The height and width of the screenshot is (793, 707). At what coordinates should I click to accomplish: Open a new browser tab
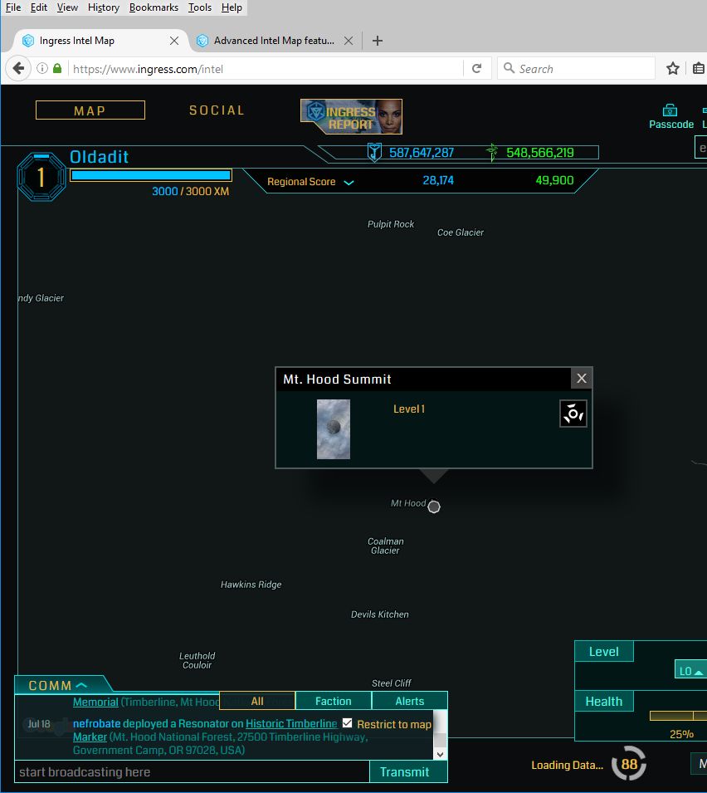[x=378, y=41]
